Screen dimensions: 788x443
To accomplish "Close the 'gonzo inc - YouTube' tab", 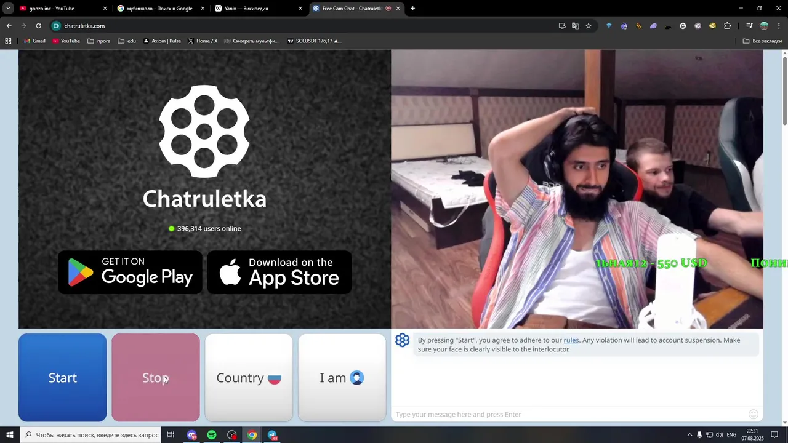I will pyautogui.click(x=105, y=9).
